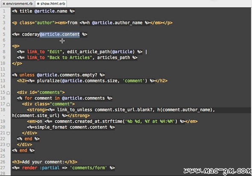Click the opening <p> tag on line 7

tap(16, 46)
